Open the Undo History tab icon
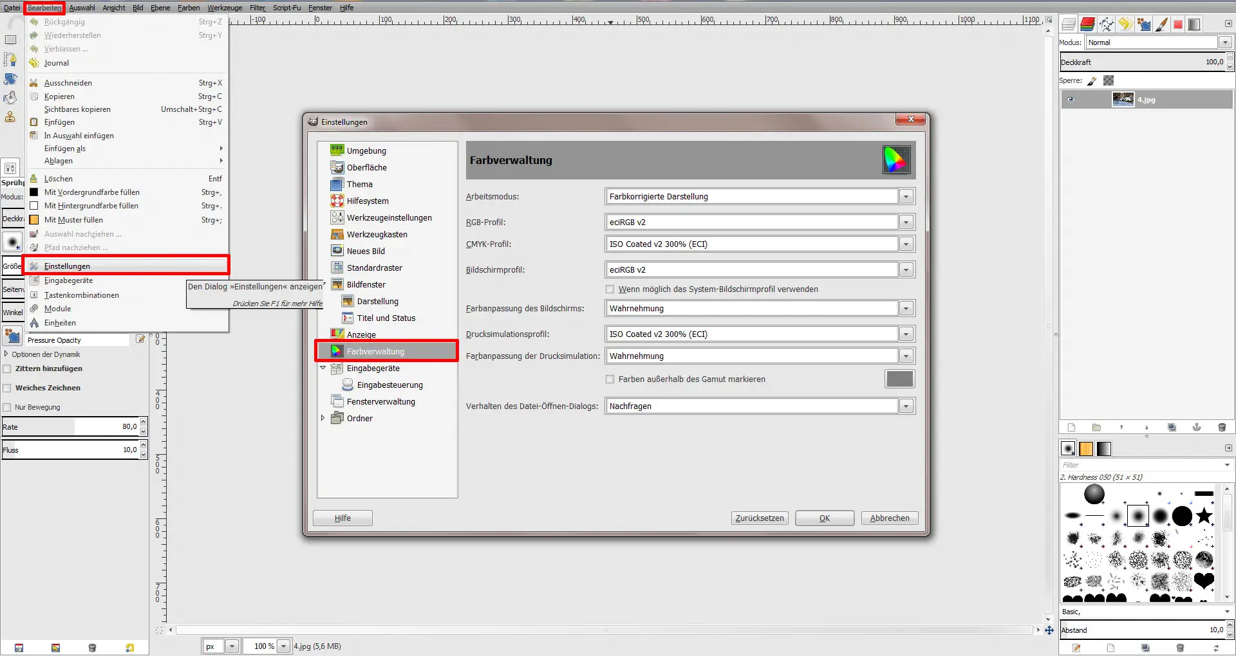 1124,24
